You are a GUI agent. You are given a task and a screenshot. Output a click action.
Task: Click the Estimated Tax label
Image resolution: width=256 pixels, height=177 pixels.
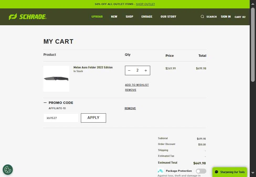click(166, 156)
